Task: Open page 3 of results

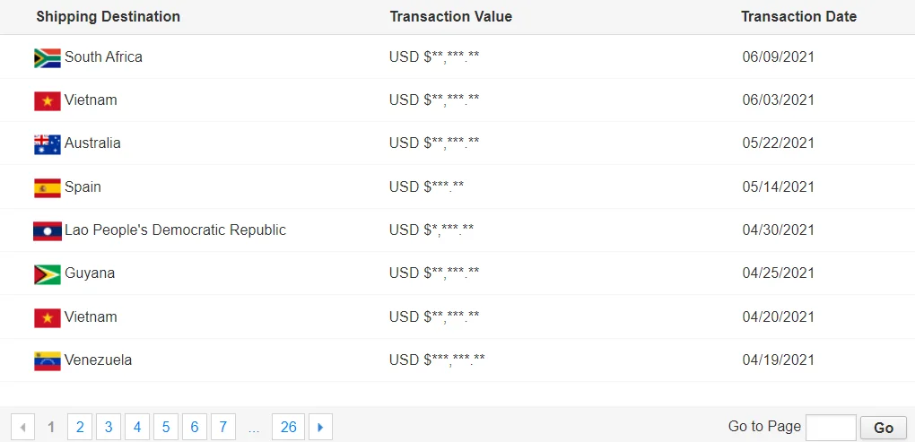Action: pyautogui.click(x=109, y=427)
